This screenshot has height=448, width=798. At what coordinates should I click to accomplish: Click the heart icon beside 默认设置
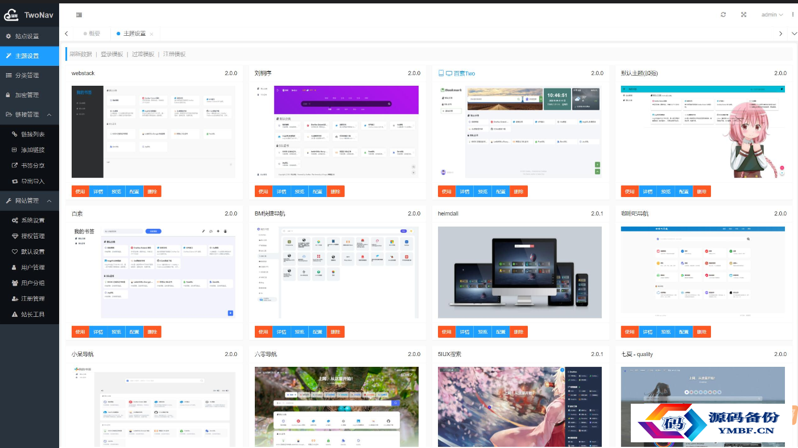click(15, 252)
